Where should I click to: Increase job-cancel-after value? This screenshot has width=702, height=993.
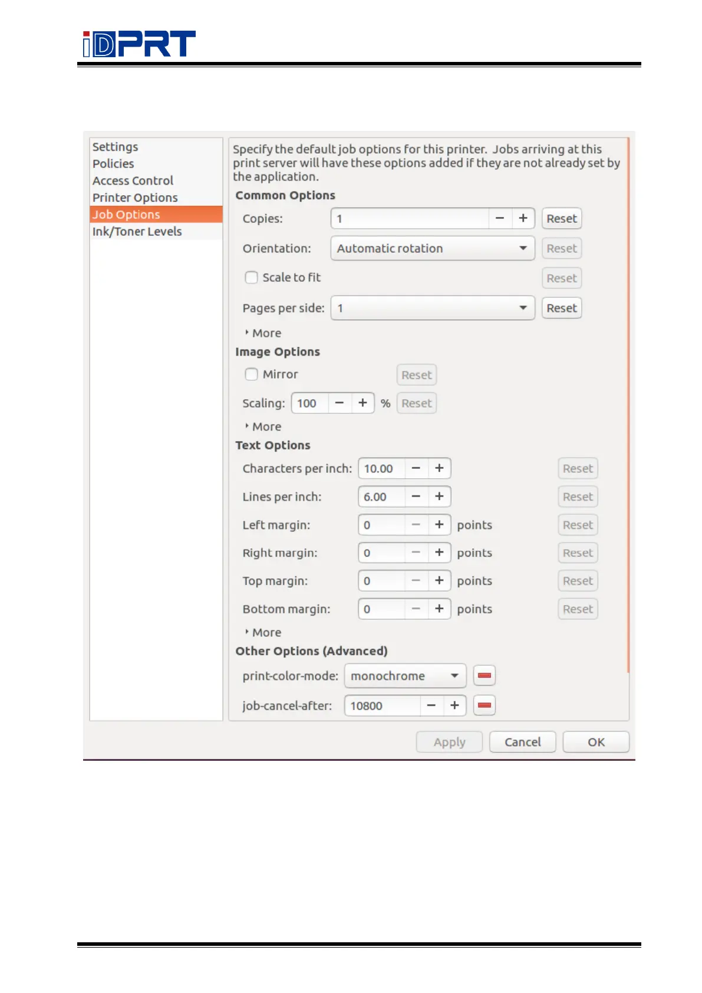454,705
